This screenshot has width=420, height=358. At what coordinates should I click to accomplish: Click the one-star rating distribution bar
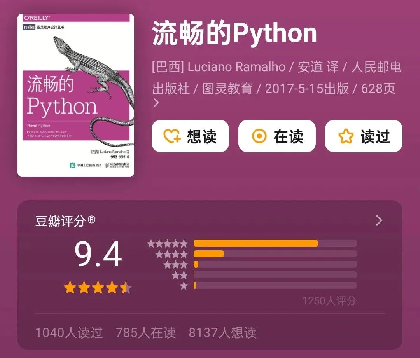pyautogui.click(x=275, y=285)
